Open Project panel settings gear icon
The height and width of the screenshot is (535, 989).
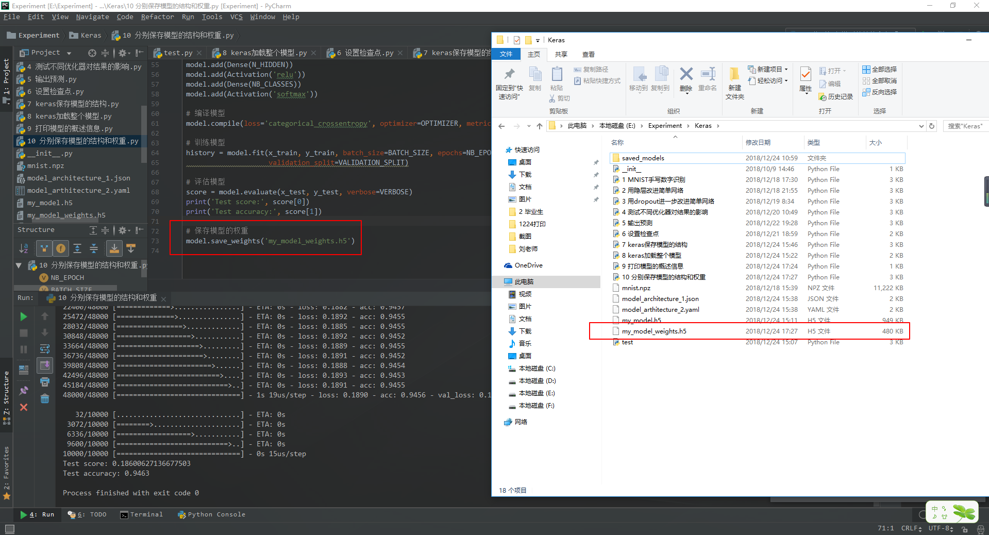(123, 52)
